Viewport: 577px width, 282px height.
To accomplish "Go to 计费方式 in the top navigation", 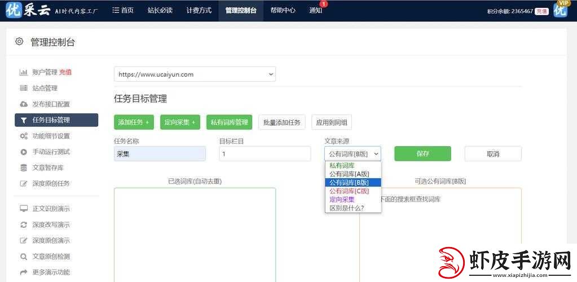I will (x=199, y=10).
